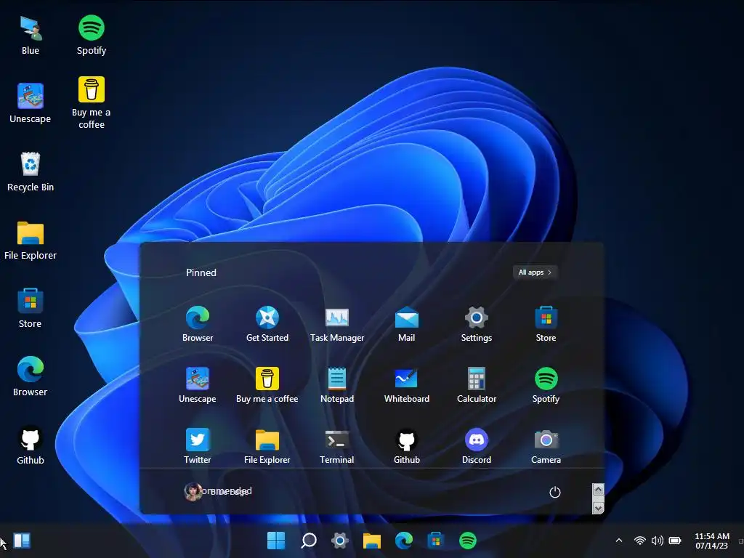The width and height of the screenshot is (744, 558).
Task: Launch Edge browser from the taskbar
Action: click(x=404, y=540)
